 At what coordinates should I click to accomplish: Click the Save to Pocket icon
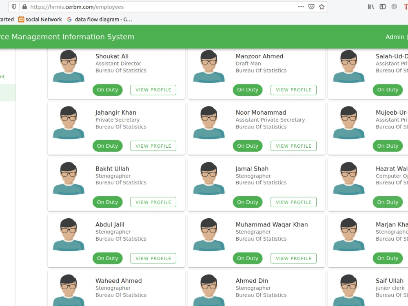[311, 7]
